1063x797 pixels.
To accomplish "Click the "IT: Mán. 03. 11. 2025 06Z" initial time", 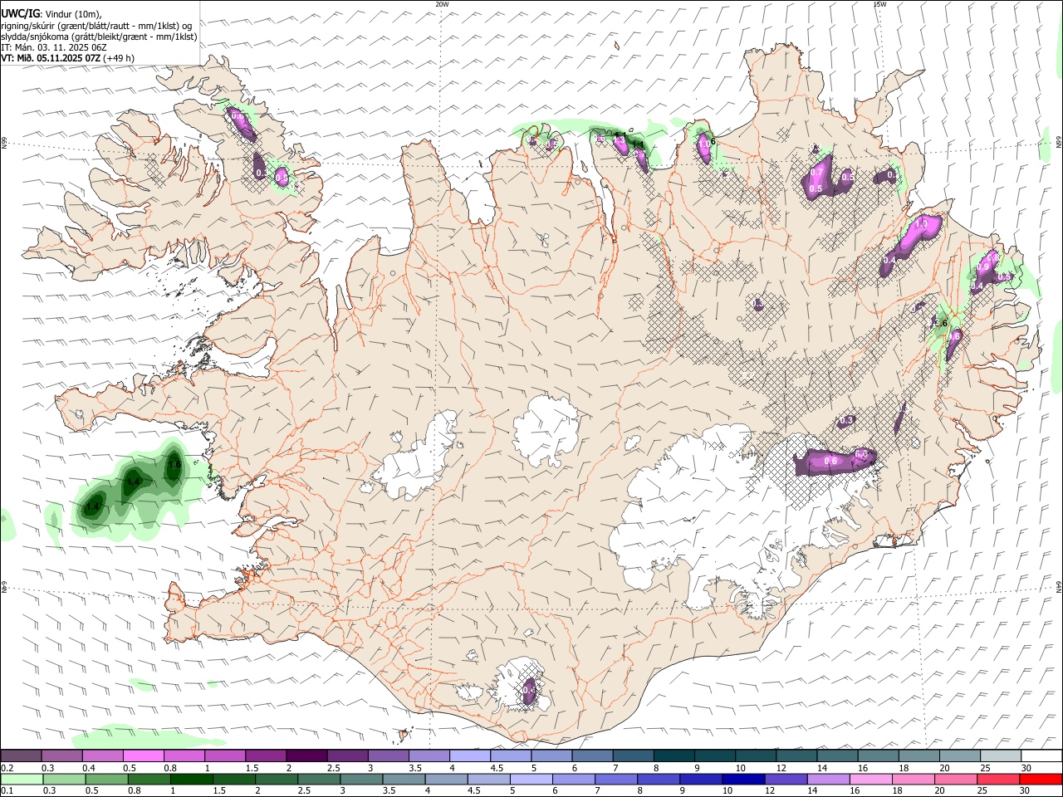I will (x=54, y=47).
